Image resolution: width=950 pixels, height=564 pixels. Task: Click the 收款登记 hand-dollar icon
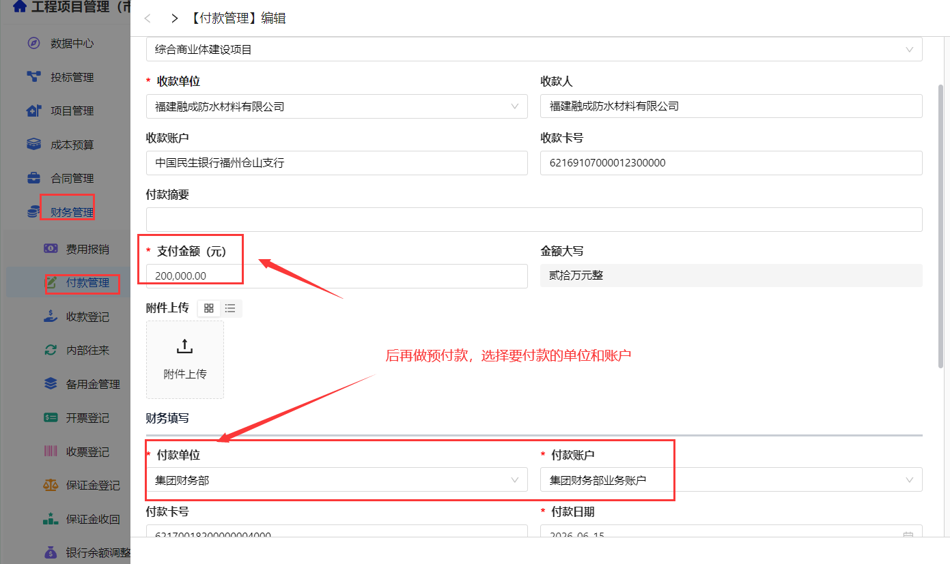pyautogui.click(x=51, y=316)
